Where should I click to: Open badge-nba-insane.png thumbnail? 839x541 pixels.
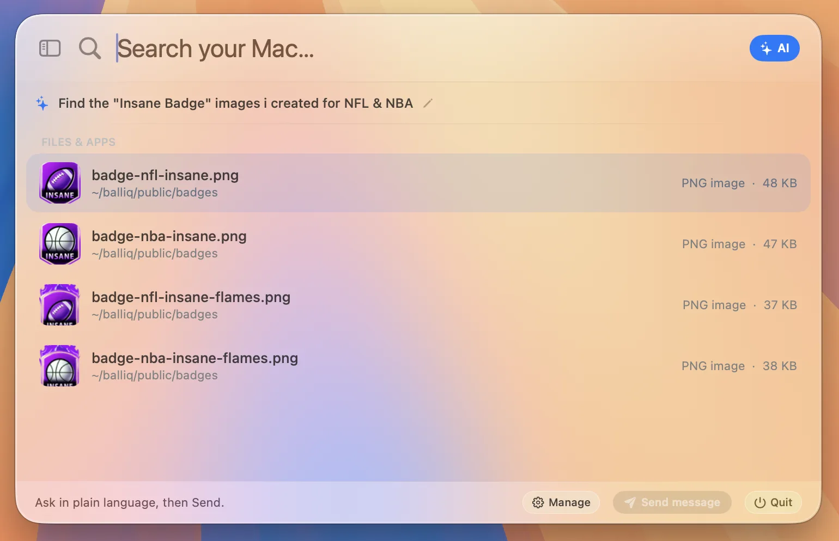click(x=60, y=244)
